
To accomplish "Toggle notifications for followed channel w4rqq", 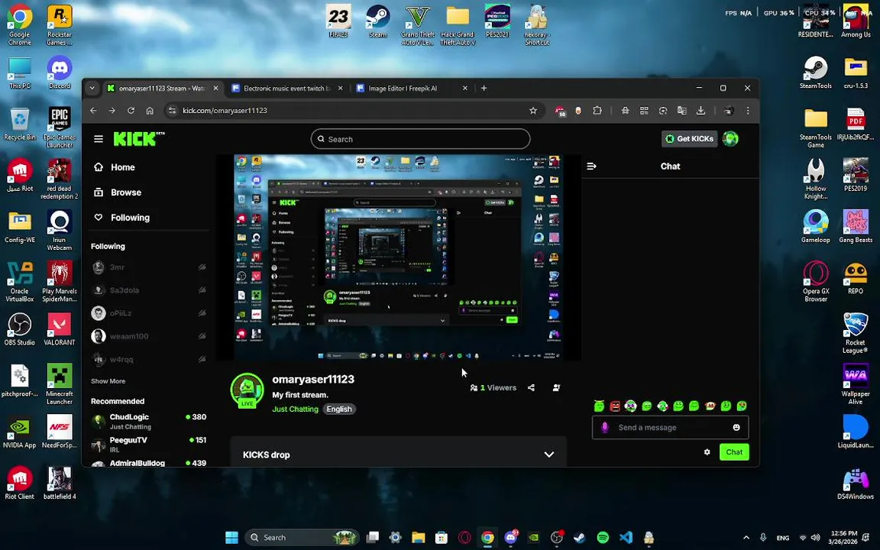I will pyautogui.click(x=202, y=359).
